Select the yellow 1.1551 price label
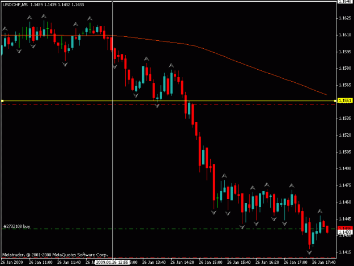Viewport: 354px width, 266px height. (x=345, y=100)
